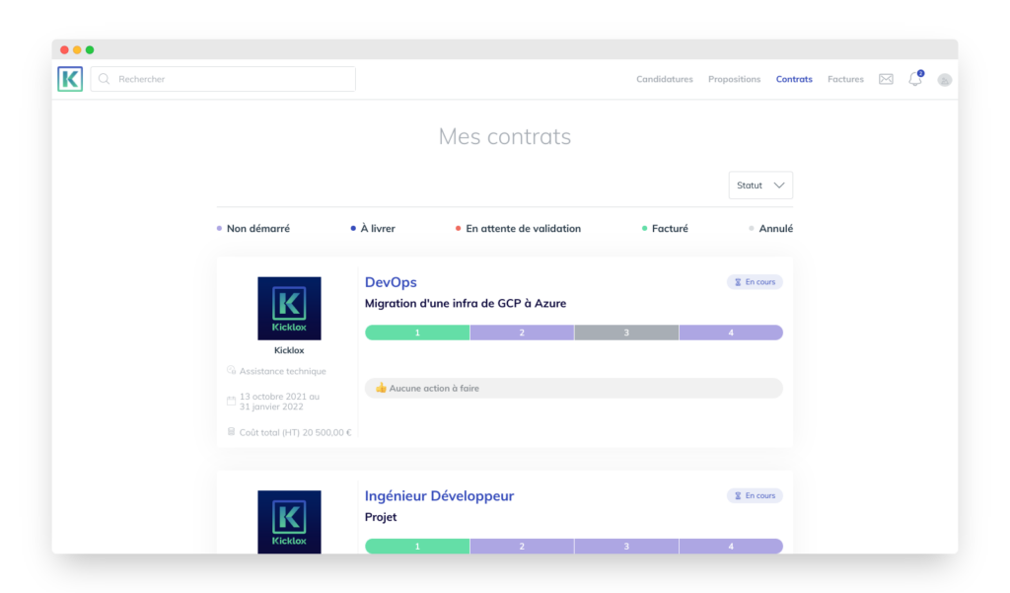This screenshot has width=1010, height=593.
Task: Click the Mes contrats page heading
Action: click(x=504, y=136)
